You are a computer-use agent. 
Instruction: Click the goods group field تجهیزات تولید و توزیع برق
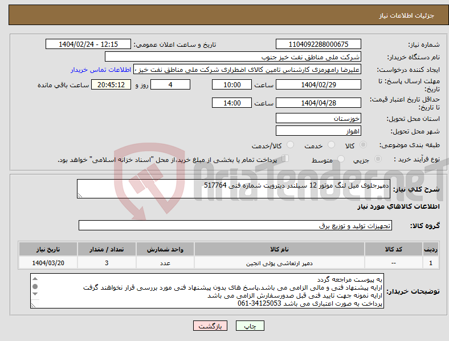coord(235,225)
